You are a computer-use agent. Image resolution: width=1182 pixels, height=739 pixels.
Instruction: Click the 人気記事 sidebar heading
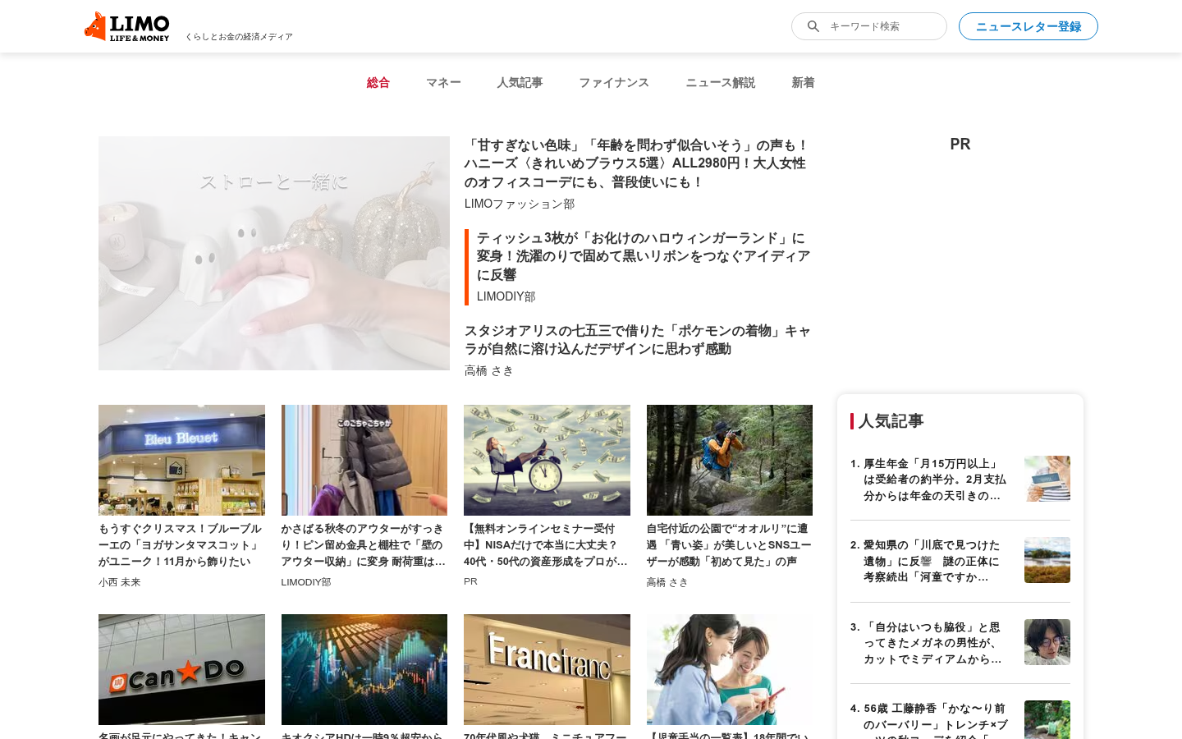coord(891,421)
